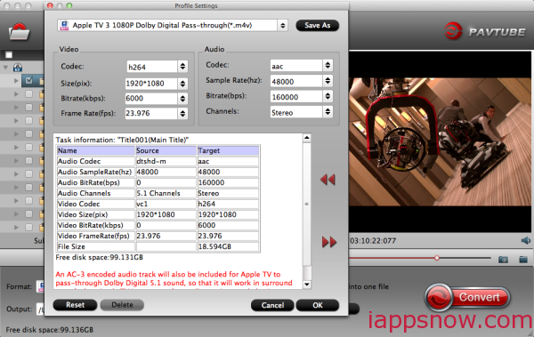Open the Frame Rate 23.976 dropdown
Image resolution: width=534 pixels, height=337 pixels.
tap(182, 113)
